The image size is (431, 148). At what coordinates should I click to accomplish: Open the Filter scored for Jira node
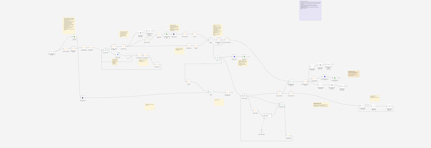click(x=291, y=93)
